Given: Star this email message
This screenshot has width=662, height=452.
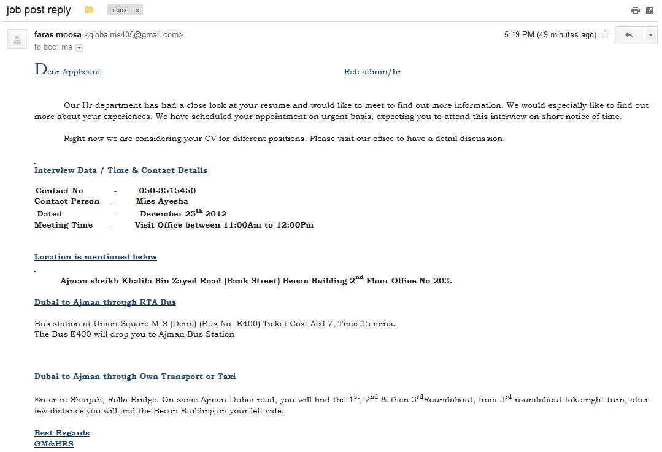Looking at the screenshot, I should 605,34.
